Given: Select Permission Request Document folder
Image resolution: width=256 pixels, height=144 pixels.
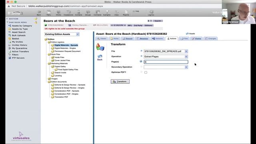Looking at the screenshot, I should 68,51.
